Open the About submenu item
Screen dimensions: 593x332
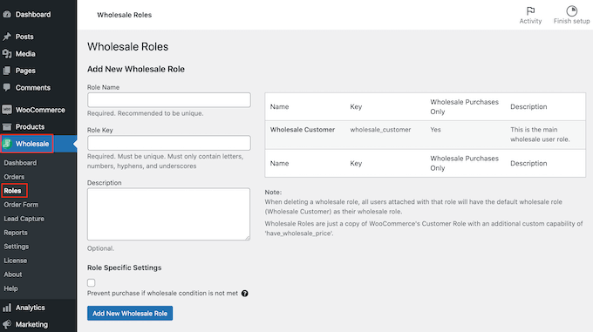coord(13,274)
